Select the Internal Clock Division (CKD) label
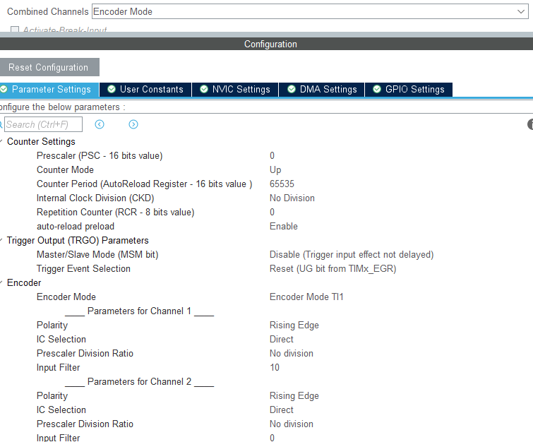This screenshot has width=533, height=442. [x=95, y=198]
